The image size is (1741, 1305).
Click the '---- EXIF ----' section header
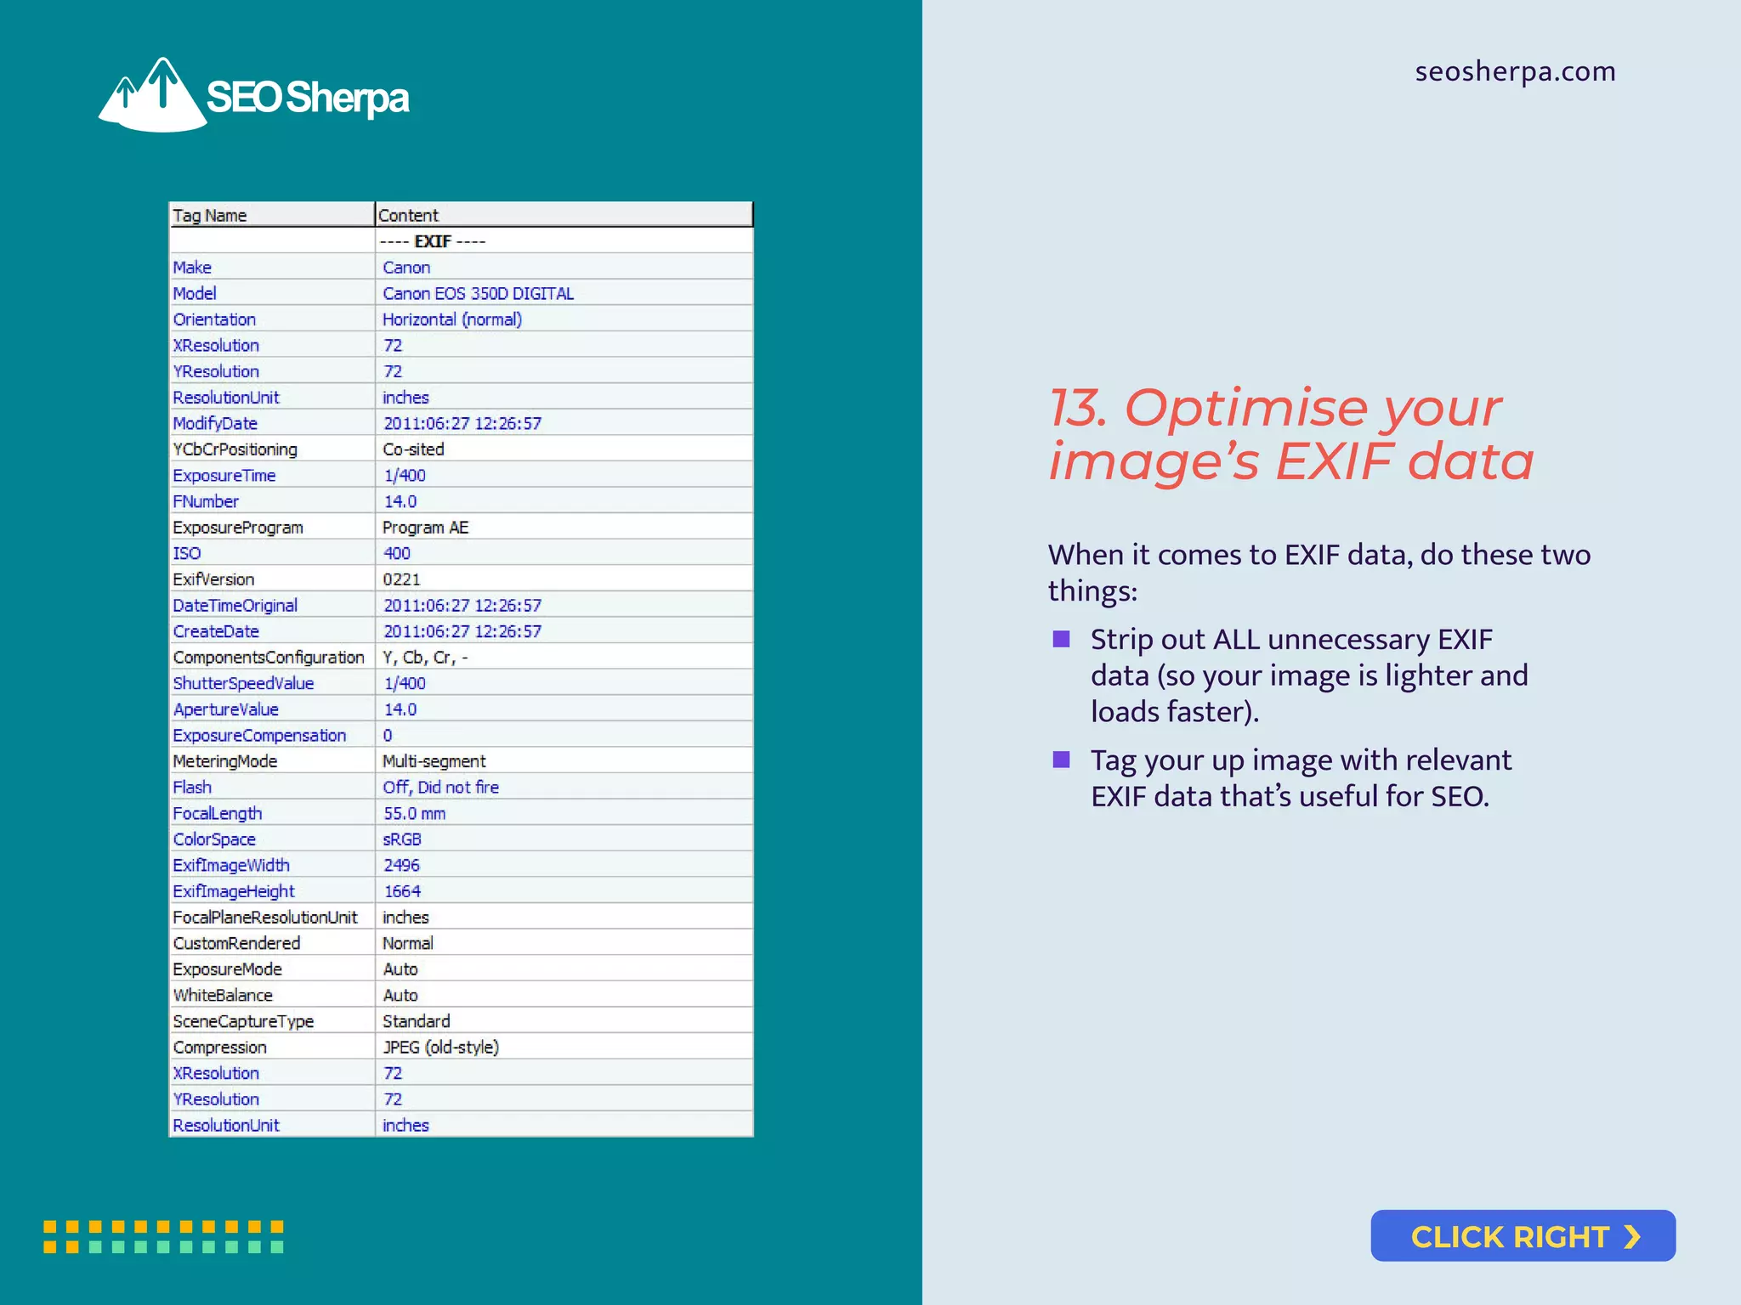click(x=433, y=241)
